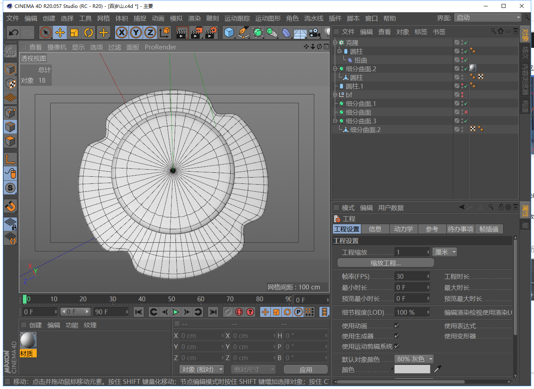The height and width of the screenshot is (389, 534).
Task: Switch to the 信息 tab
Action: click(375, 229)
